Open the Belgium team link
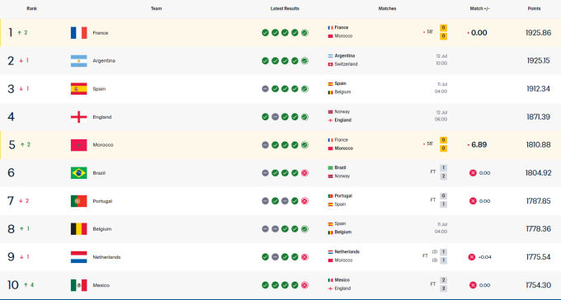Image resolution: width=561 pixels, height=300 pixels. pyautogui.click(x=102, y=229)
